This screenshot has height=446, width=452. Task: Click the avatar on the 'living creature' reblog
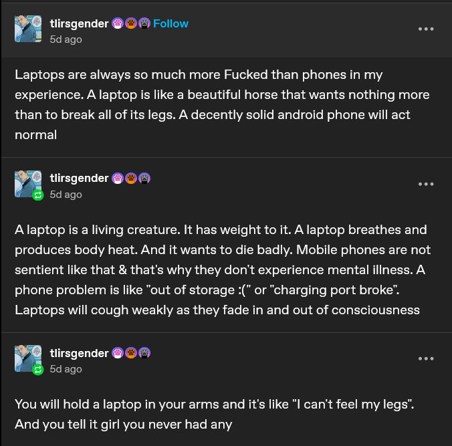point(28,184)
